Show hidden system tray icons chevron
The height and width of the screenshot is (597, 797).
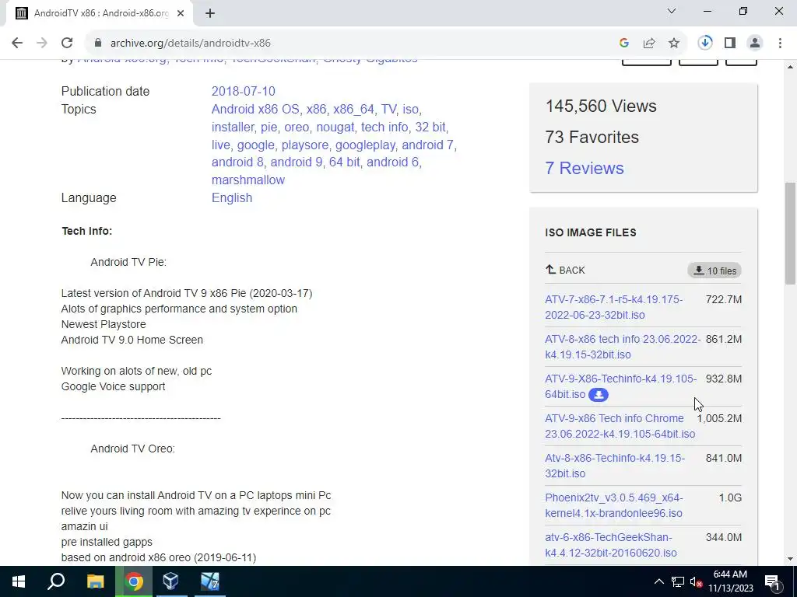[658, 581]
